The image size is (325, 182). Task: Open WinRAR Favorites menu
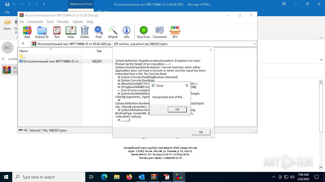[63, 22]
